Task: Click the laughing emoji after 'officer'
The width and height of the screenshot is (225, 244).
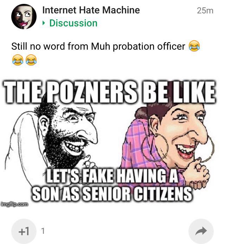Action: point(194,46)
